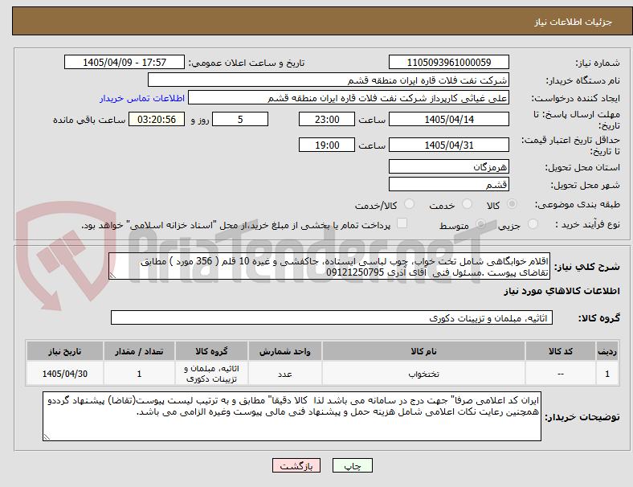Screen dimensions: 633x487
Task: Click the goods group cell in table row
Action: point(211,374)
